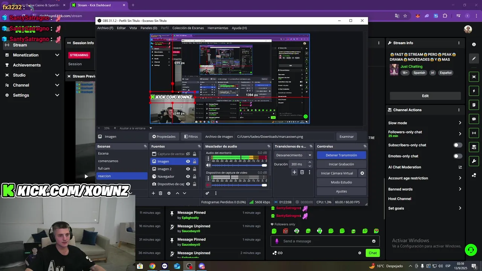Open Stream info three-dot menu
Image resolution: width=482 pixels, height=271 pixels.
click(x=459, y=43)
